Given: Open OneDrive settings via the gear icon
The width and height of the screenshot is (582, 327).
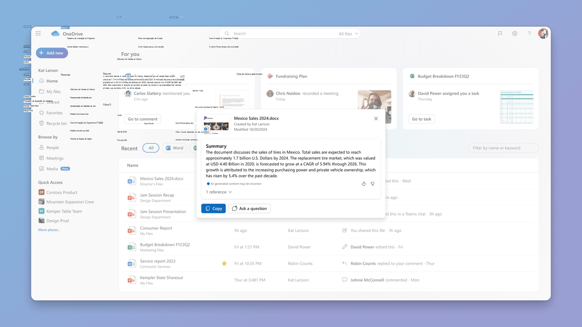Looking at the screenshot, I should [x=515, y=33].
